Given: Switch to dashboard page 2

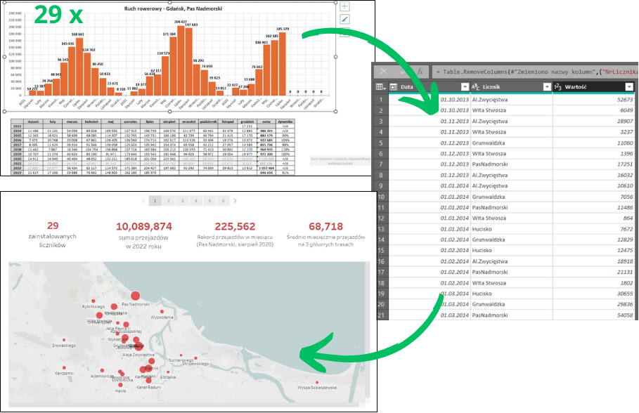Looking at the screenshot, I should (x=169, y=201).
